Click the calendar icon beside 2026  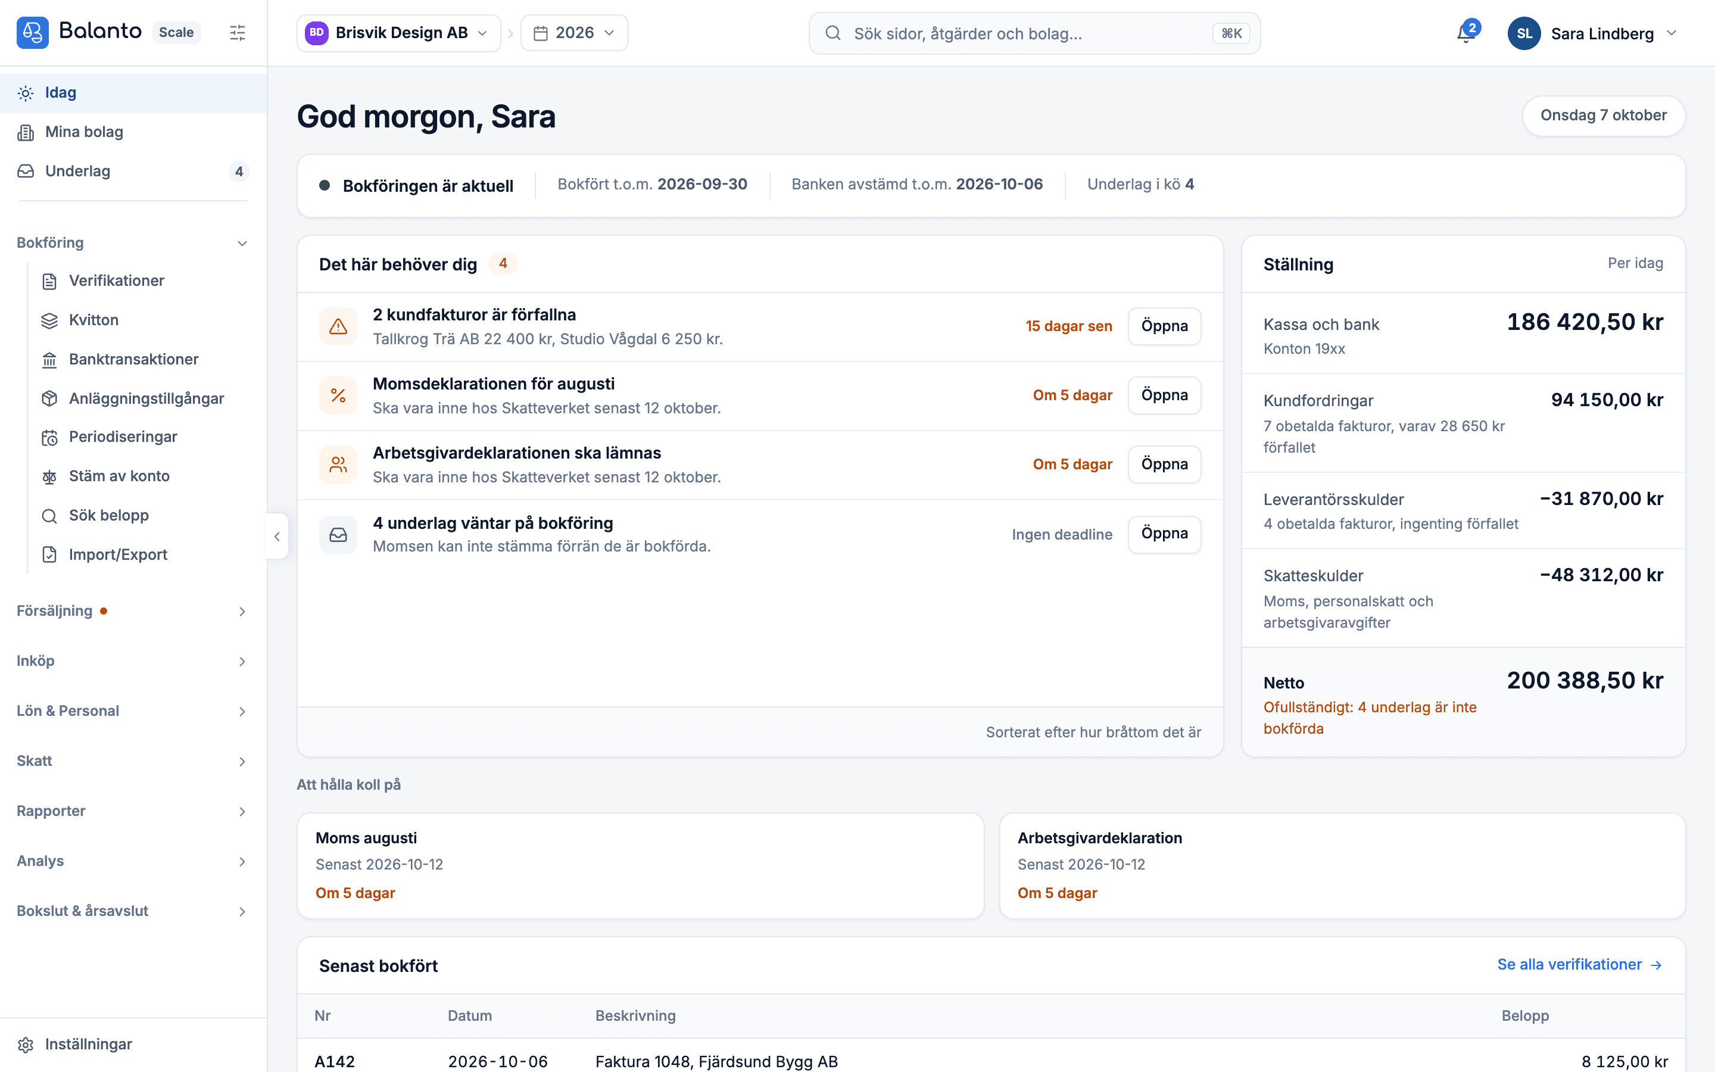pos(541,33)
